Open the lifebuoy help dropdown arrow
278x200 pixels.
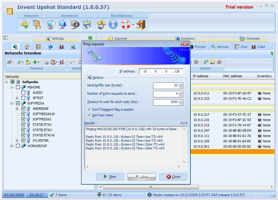[x=133, y=25]
